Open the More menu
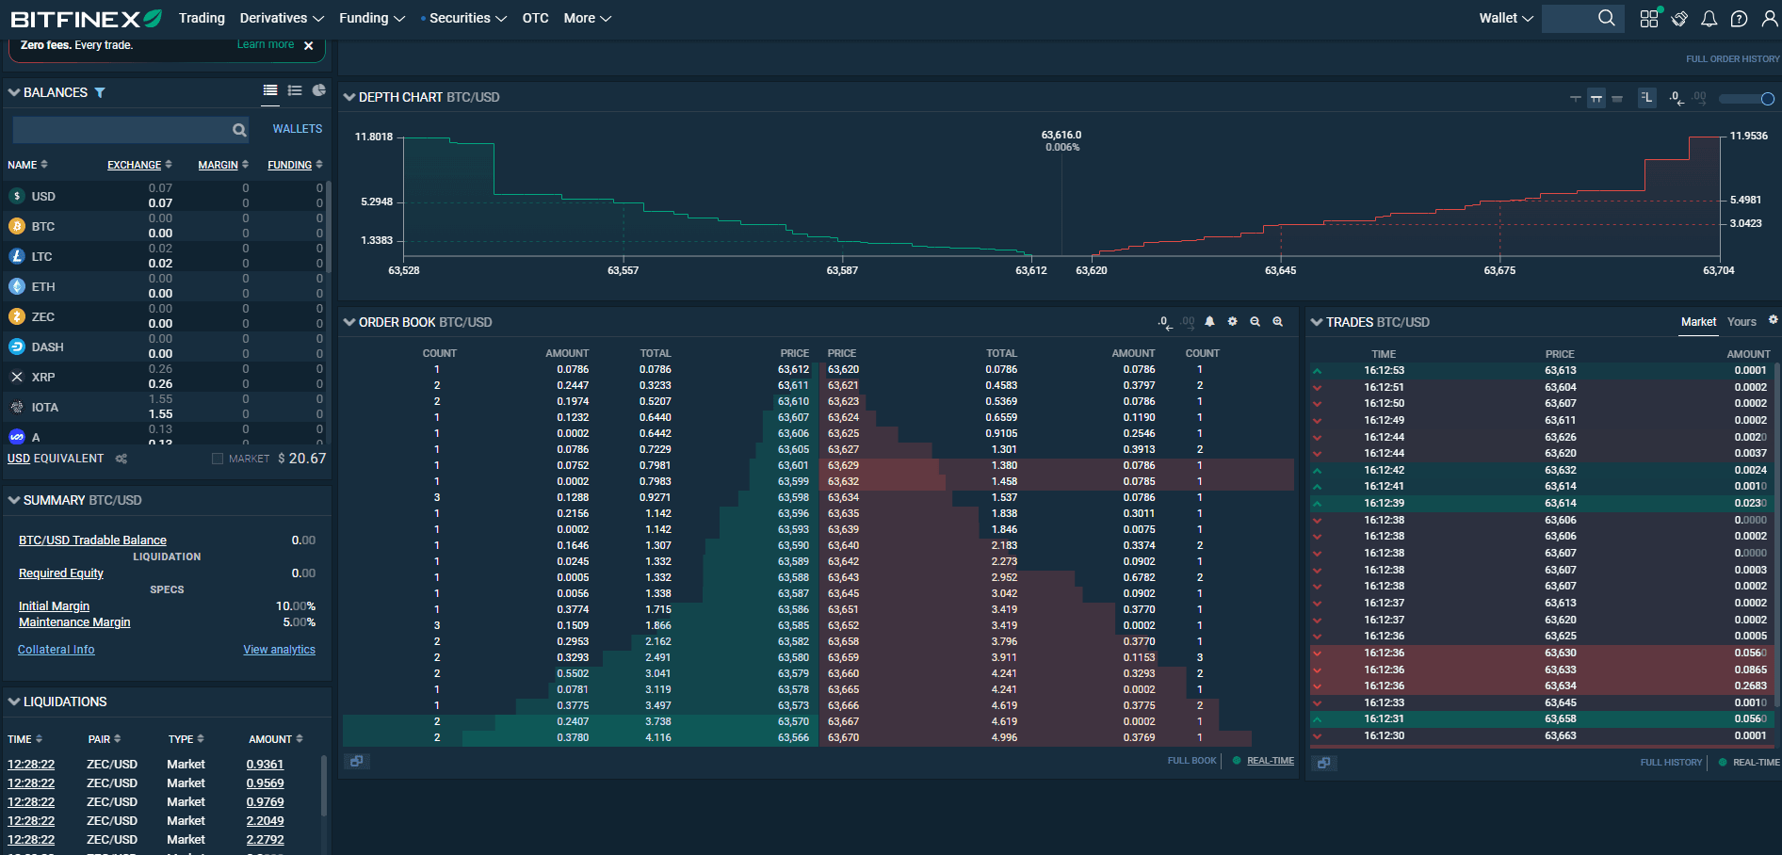This screenshot has height=855, width=1782. (x=588, y=18)
